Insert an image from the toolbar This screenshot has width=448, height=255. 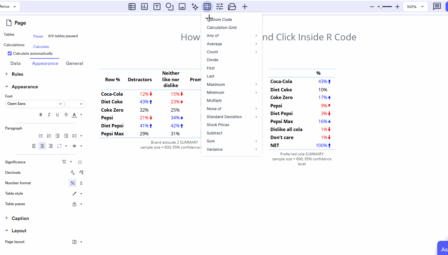tap(182, 6)
